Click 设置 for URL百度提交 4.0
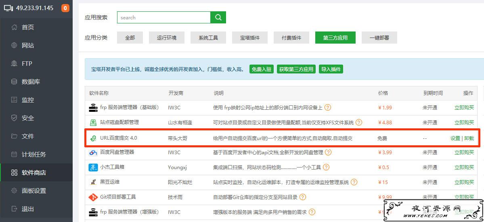Screen dimensions: 484x222 click(455, 138)
